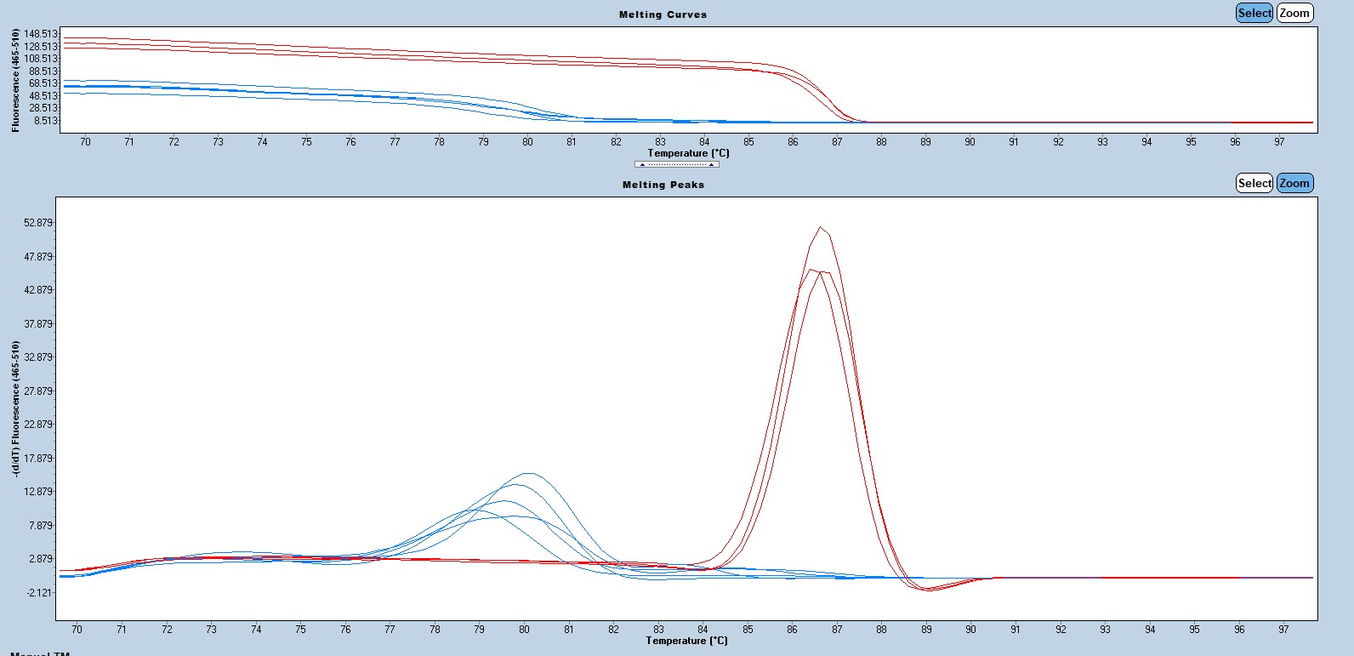Viewport: 1354px width, 656px height.
Task: Click the red curve dip near 89°C
Action: (928, 590)
